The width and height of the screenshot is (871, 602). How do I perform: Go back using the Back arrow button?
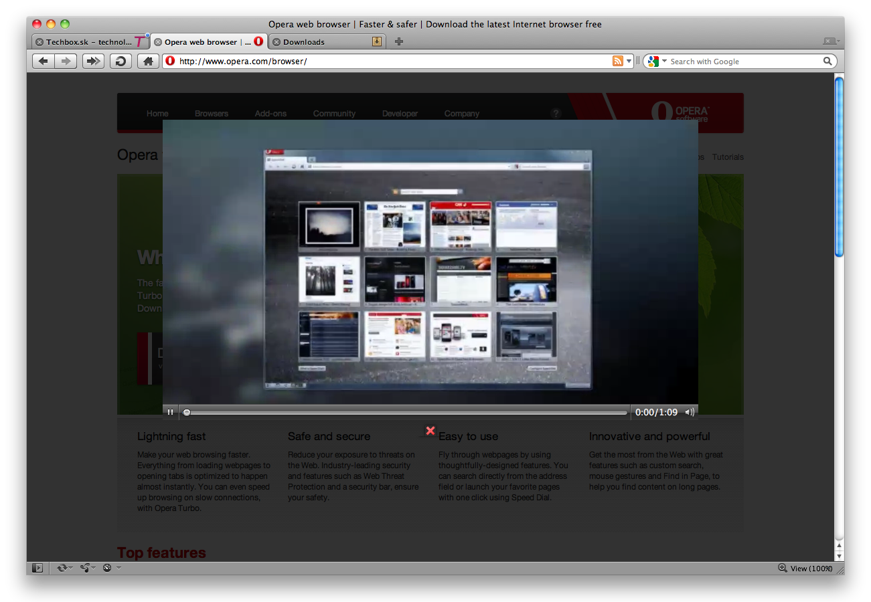coord(43,62)
